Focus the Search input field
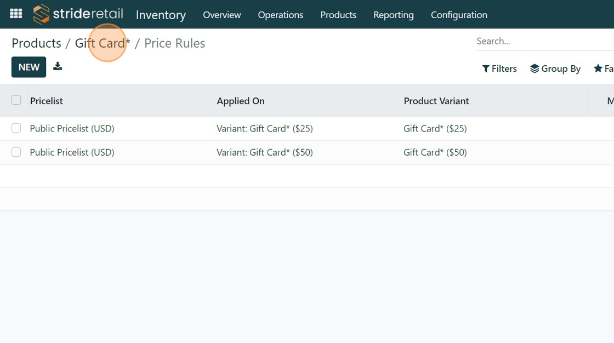Screen dimensions: 614x343 click(x=543, y=41)
